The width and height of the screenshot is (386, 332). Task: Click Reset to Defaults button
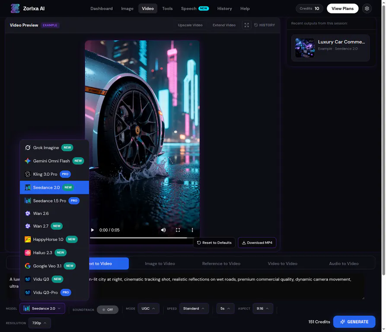point(214,243)
